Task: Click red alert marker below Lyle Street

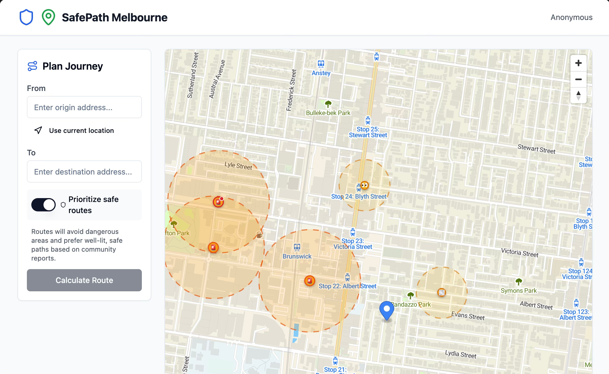Action: (218, 202)
